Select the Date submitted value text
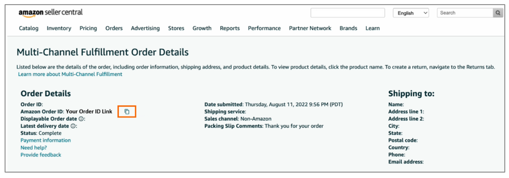The image size is (509, 178). tap(294, 104)
